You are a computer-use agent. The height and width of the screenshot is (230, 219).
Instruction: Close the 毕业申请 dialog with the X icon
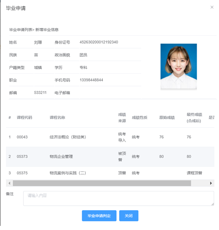tap(212, 7)
